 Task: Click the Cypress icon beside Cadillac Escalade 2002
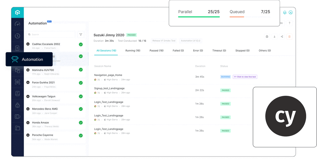pos(28,44)
